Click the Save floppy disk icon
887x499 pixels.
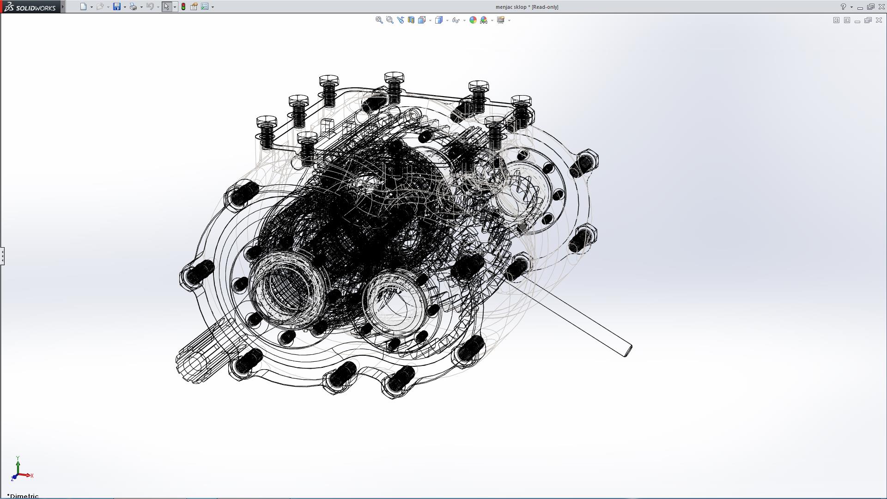point(117,6)
